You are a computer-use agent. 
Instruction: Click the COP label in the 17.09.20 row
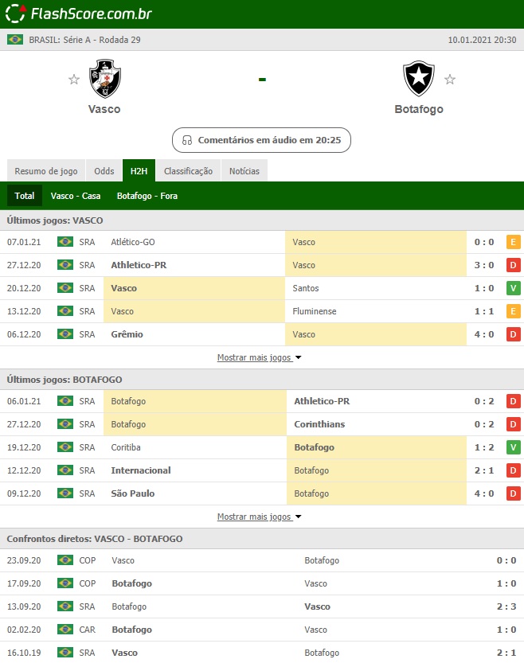[x=88, y=583]
